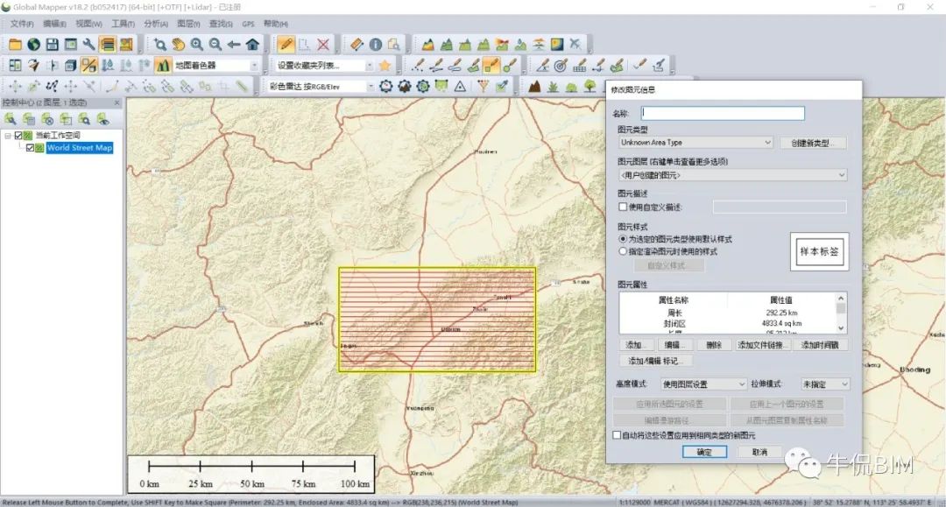Click the 添加 attribute button
Screen dimensions: 946x507
(635, 345)
